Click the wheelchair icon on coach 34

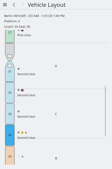(x=26, y=132)
